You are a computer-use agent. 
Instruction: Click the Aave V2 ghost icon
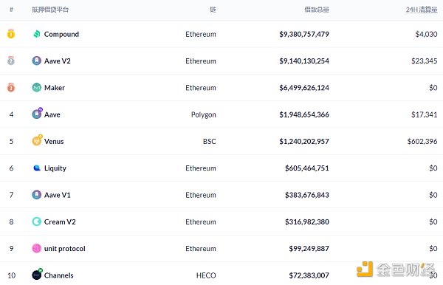[37, 61]
